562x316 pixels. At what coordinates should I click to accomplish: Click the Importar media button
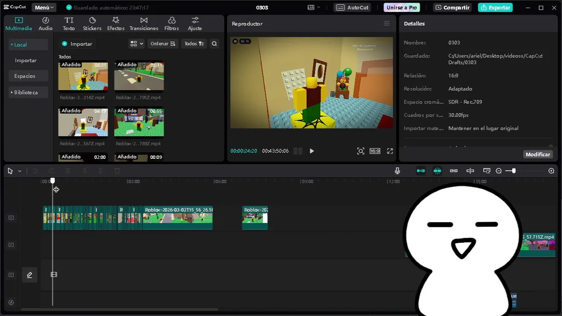[77, 44]
